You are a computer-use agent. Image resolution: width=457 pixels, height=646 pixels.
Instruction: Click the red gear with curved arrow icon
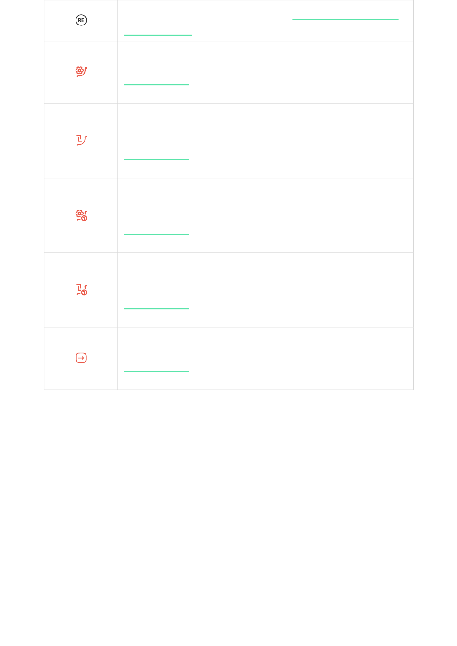click(x=81, y=71)
